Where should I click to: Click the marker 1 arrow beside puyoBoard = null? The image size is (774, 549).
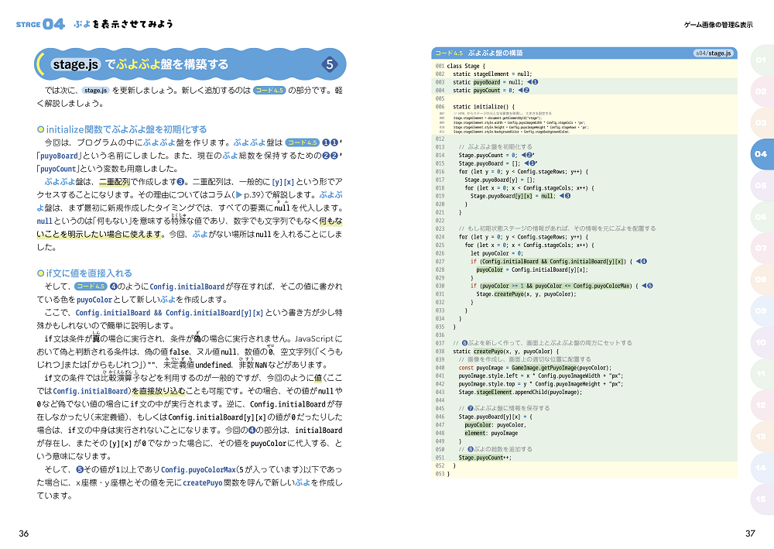(x=533, y=82)
